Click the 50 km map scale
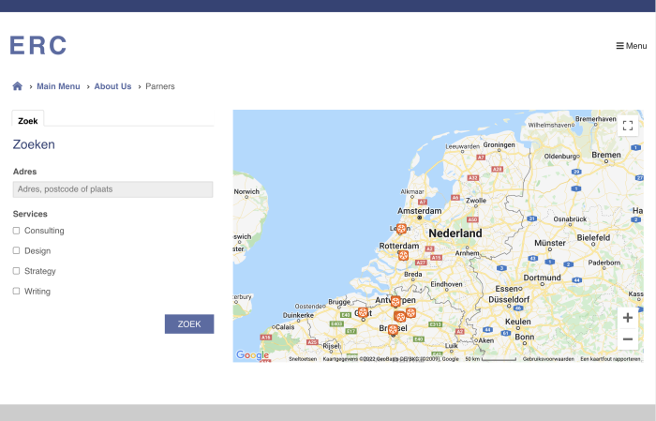Viewport: 656px width, 421px height. tap(490, 359)
